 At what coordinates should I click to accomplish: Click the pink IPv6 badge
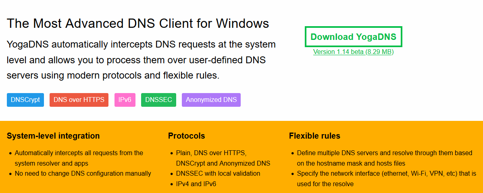tap(125, 100)
